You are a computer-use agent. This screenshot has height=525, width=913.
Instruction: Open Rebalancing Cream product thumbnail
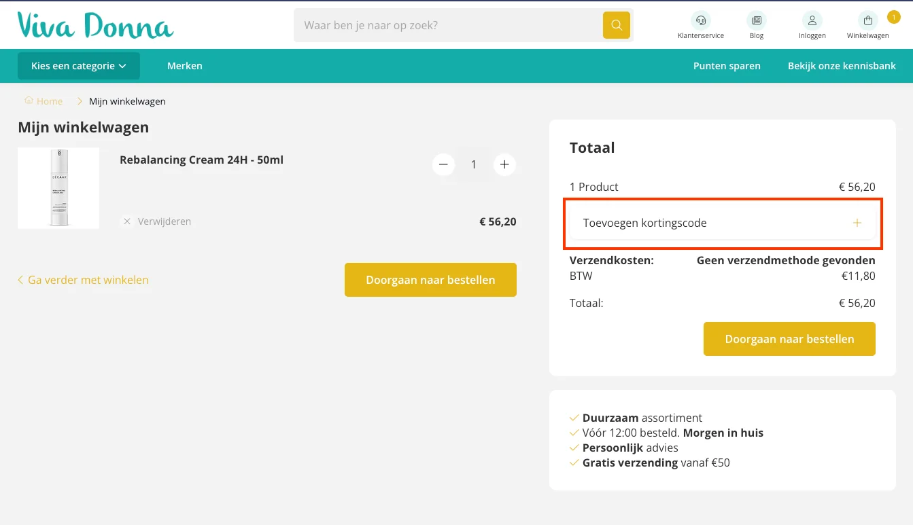[58, 188]
